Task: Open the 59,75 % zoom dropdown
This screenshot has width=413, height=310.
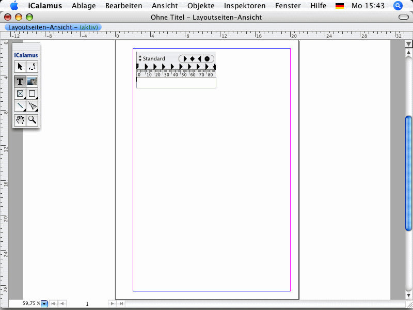Action: pyautogui.click(x=44, y=304)
